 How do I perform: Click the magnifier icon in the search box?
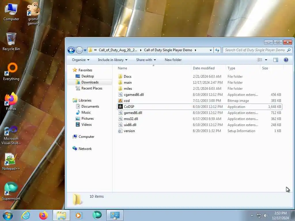tap(289, 50)
